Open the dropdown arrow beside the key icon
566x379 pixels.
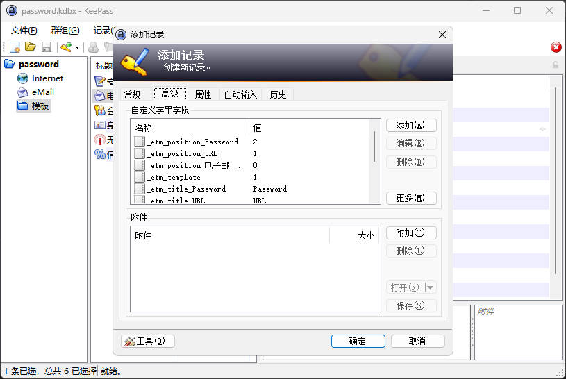(77, 48)
